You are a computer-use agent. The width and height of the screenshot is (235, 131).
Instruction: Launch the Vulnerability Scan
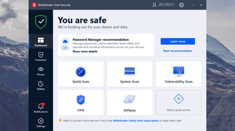click(179, 74)
